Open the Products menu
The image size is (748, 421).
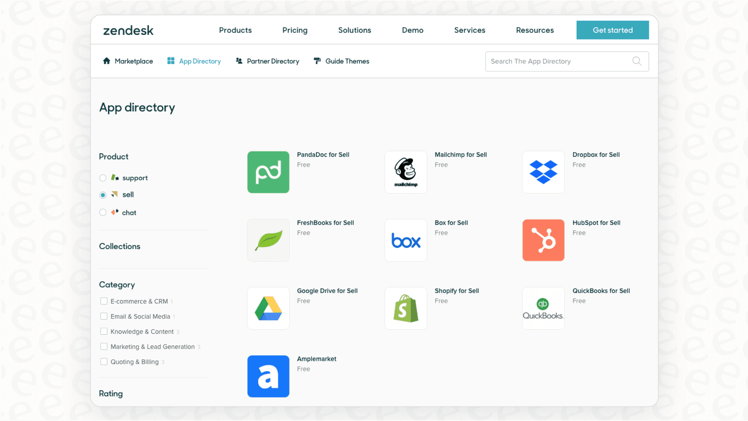[x=235, y=30]
